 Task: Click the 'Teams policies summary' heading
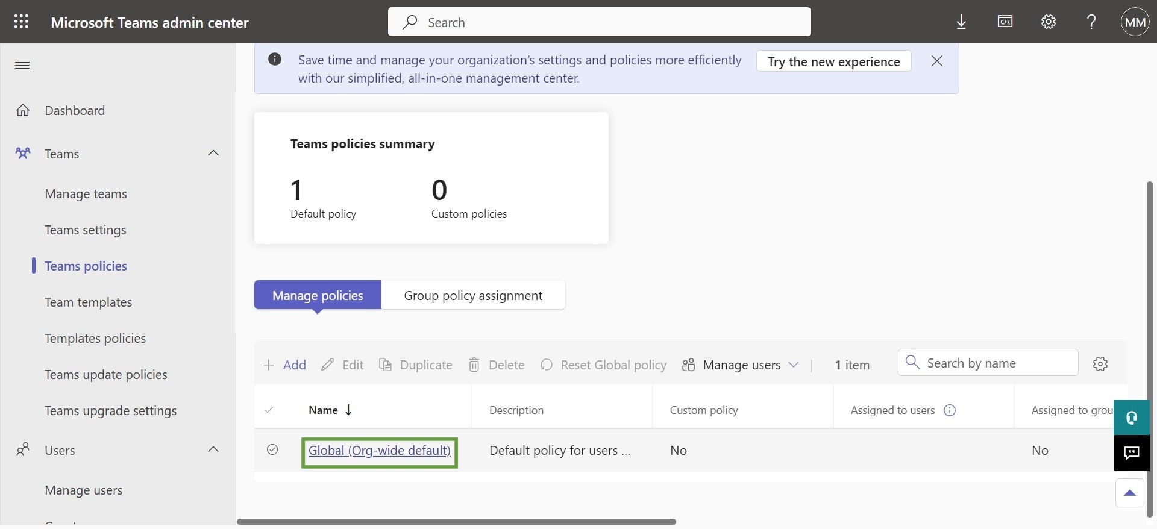[363, 144]
